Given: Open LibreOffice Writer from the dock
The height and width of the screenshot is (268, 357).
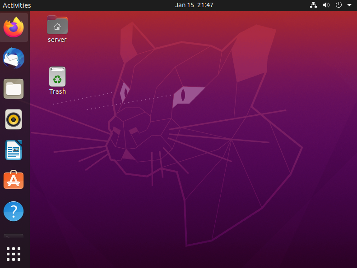Looking at the screenshot, I should 14,150.
